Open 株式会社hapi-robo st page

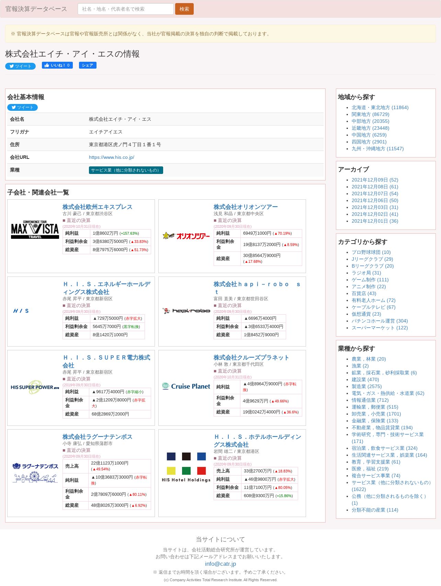257,288
